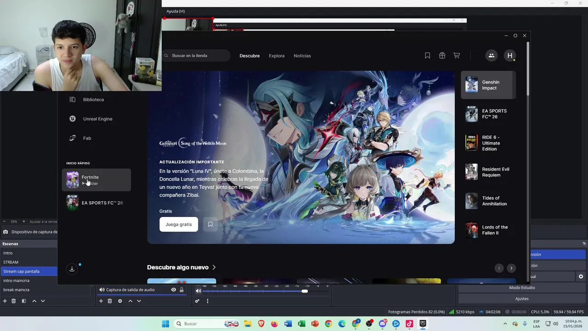Go to previous page of Descubre algo nuevo

click(499, 268)
